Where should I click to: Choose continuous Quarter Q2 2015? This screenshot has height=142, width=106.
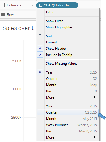(x=68, y=112)
